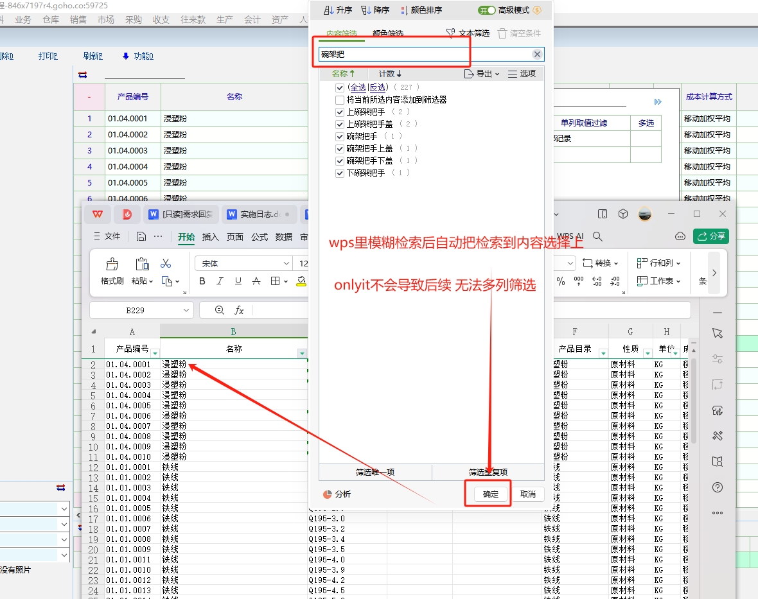Click the fill color highlight swatch icon
Screen dimensions: 758x599
(301, 281)
